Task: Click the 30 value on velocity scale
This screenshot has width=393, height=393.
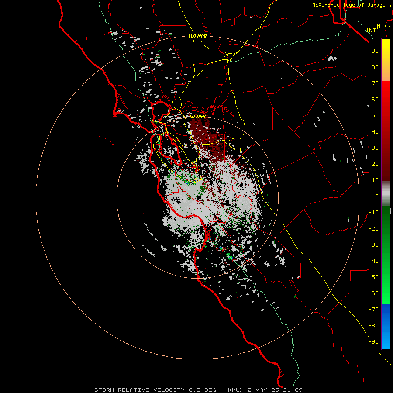Action: 375,148
